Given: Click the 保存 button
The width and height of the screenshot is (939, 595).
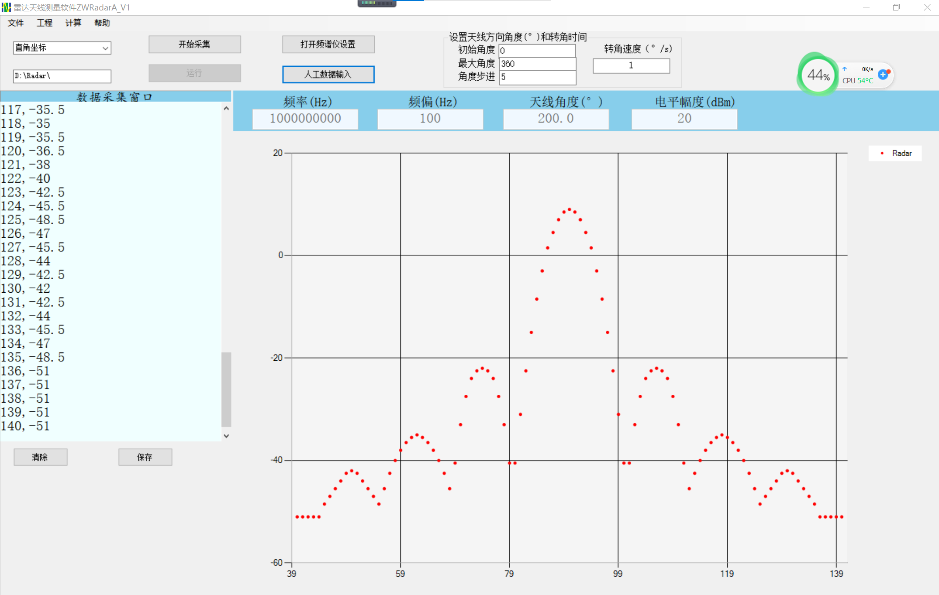Looking at the screenshot, I should (x=145, y=457).
